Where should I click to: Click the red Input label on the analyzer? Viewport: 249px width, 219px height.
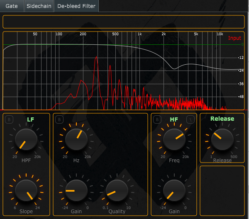tap(234, 38)
